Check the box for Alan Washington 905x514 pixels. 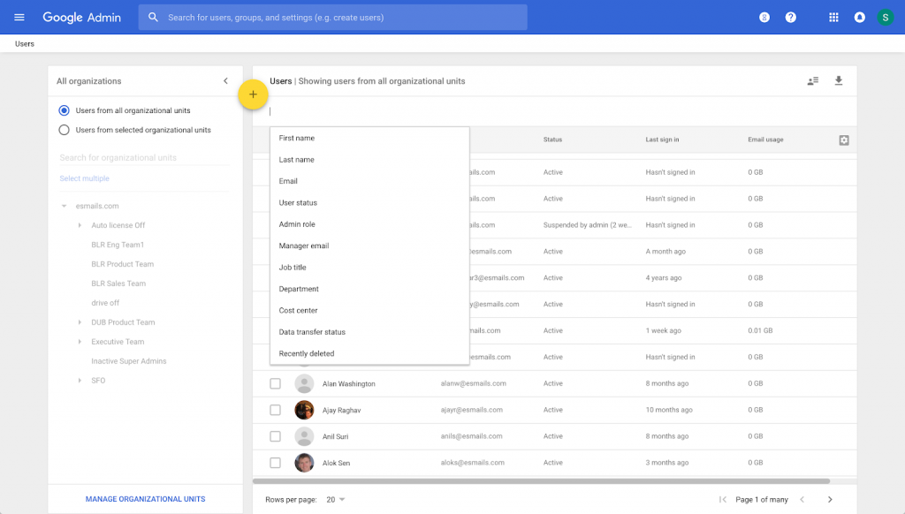tap(275, 383)
